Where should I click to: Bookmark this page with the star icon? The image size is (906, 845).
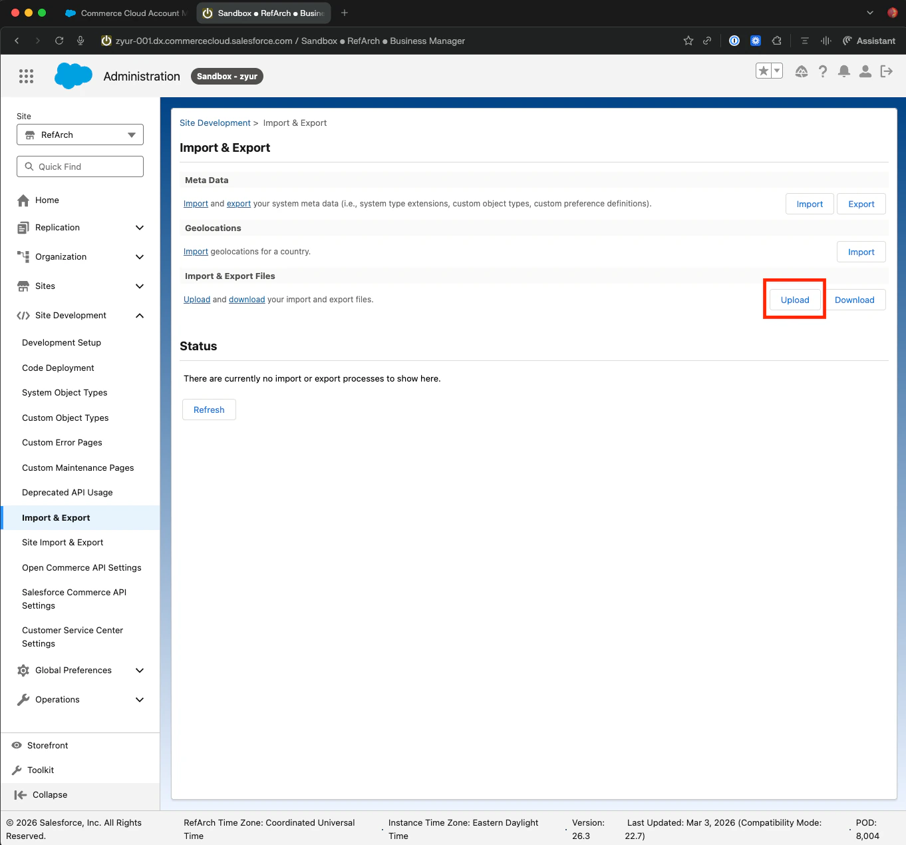click(688, 41)
